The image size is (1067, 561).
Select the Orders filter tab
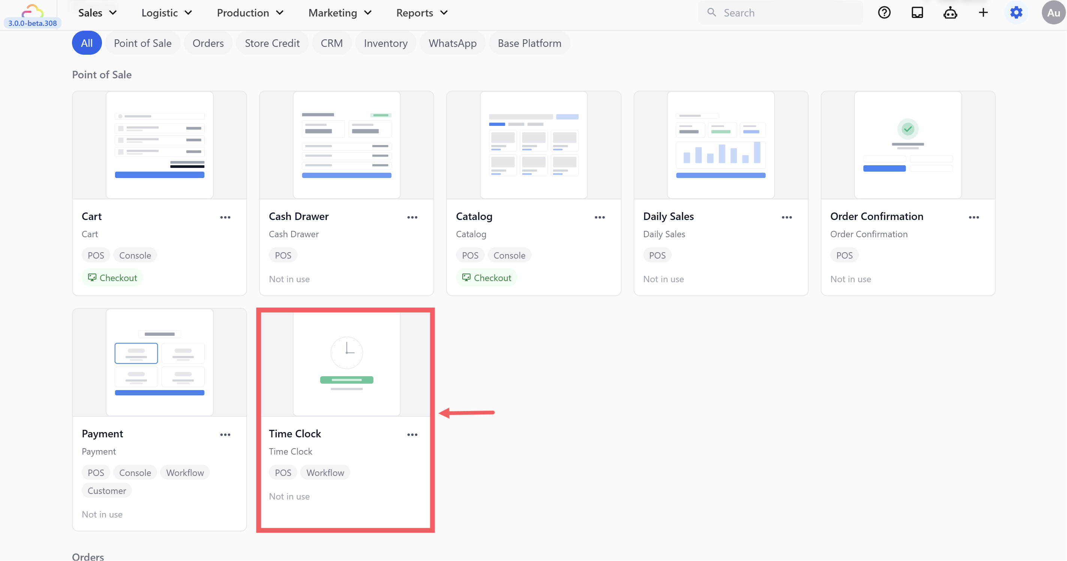[208, 43]
